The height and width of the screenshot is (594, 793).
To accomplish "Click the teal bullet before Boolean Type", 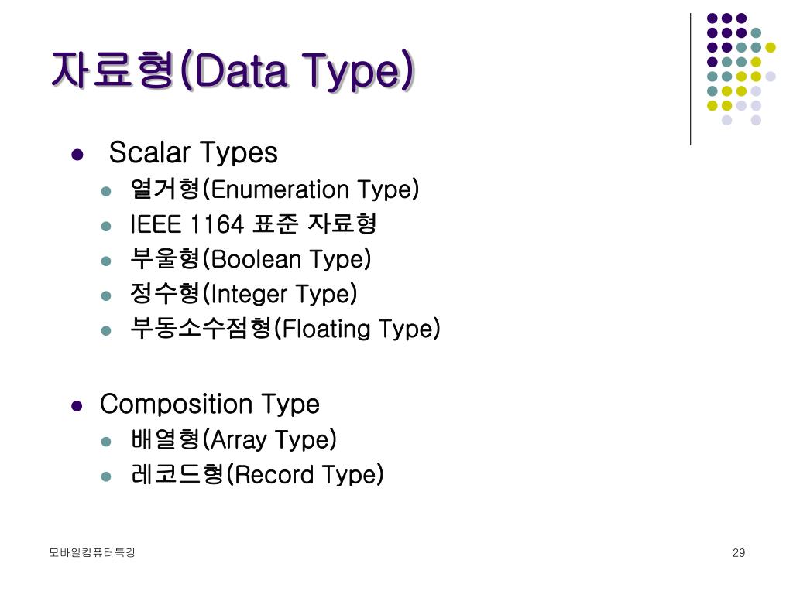I will 105,261.
